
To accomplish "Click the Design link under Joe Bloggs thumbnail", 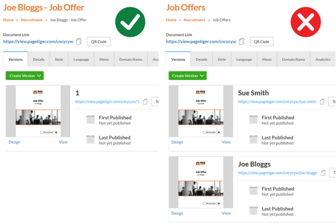I will (x=177, y=213).
